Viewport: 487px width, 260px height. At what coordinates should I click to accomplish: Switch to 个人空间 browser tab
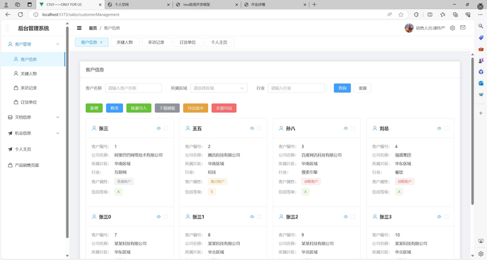(138, 5)
